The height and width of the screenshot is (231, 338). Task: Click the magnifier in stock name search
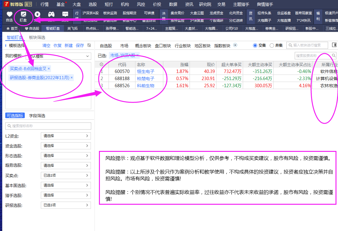tap(333, 56)
